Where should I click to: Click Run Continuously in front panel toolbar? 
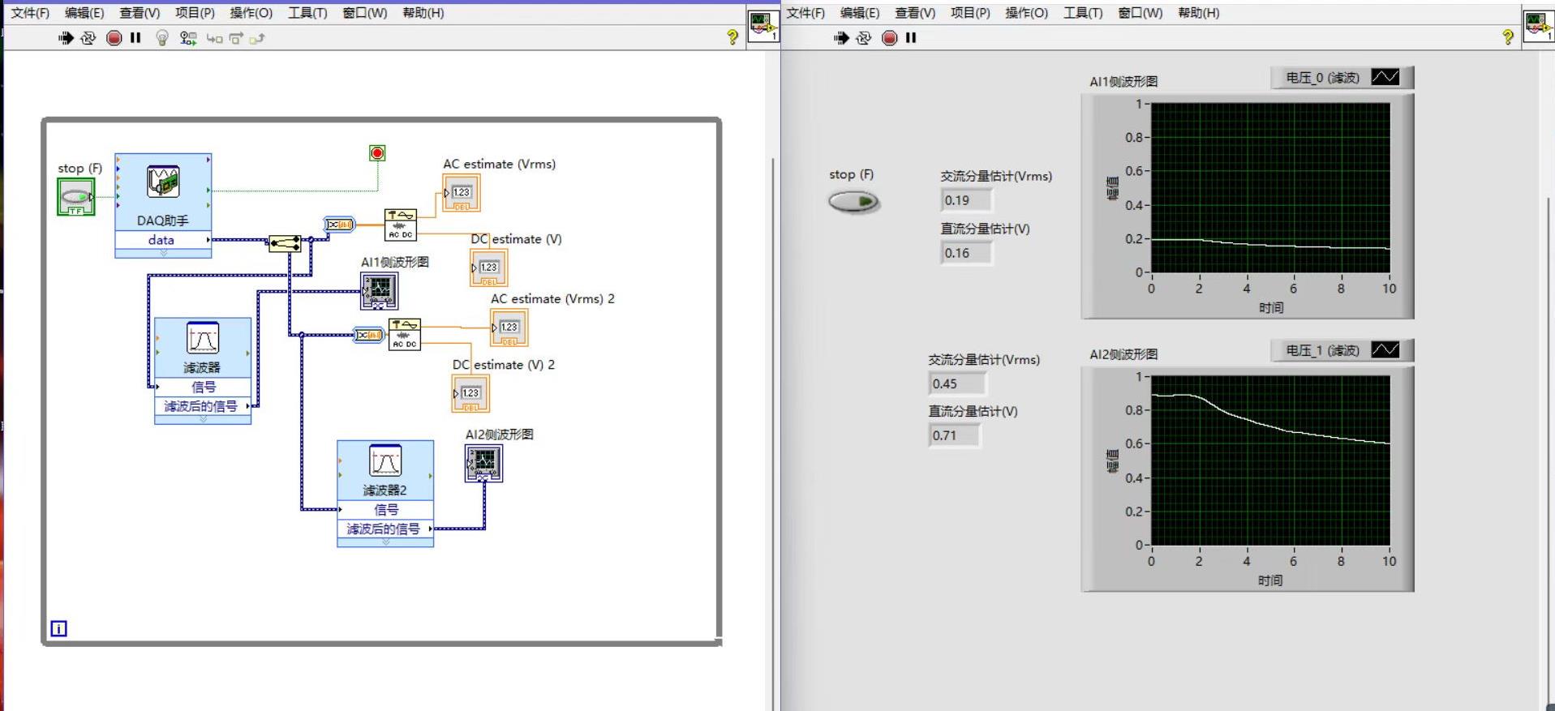pos(864,38)
